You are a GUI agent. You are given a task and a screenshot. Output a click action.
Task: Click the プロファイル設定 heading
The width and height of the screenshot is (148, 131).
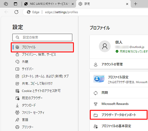(x=118, y=77)
